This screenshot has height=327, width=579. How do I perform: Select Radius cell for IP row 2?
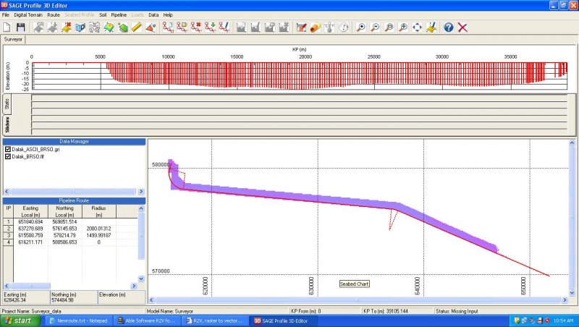click(x=98, y=229)
